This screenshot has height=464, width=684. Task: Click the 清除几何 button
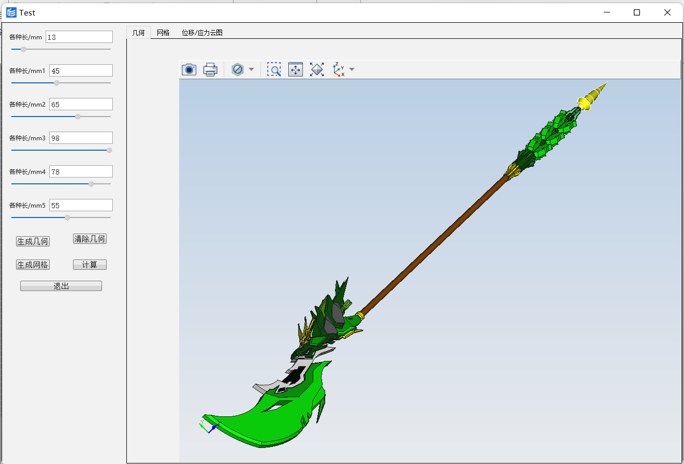point(90,239)
